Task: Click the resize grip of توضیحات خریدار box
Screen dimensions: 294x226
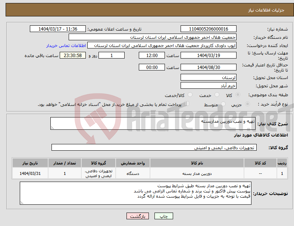Action: [x=22, y=203]
